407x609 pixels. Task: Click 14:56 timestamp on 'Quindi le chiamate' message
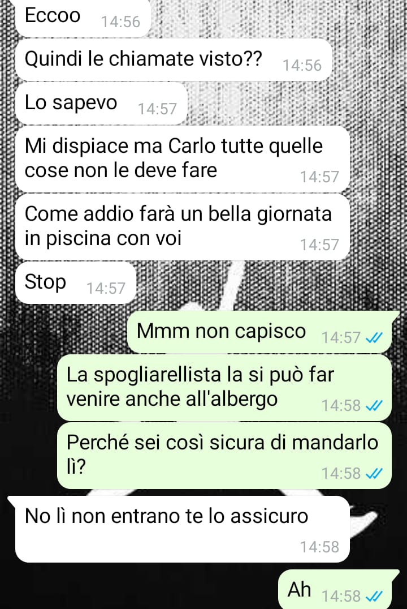click(302, 65)
